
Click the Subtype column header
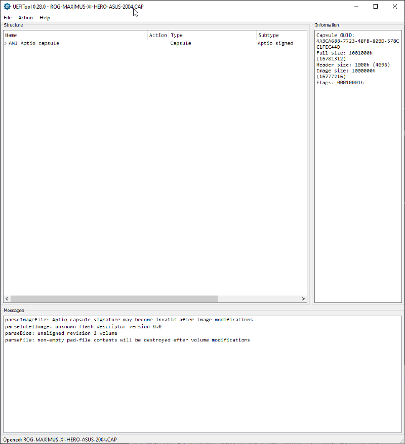pyautogui.click(x=269, y=35)
